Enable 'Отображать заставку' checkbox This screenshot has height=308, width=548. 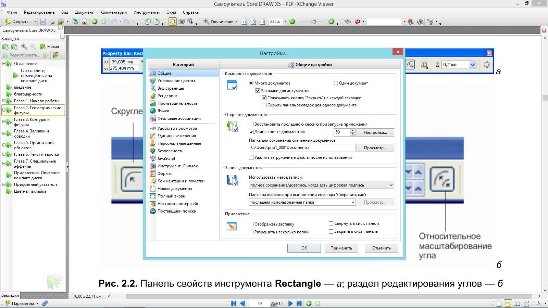click(251, 224)
